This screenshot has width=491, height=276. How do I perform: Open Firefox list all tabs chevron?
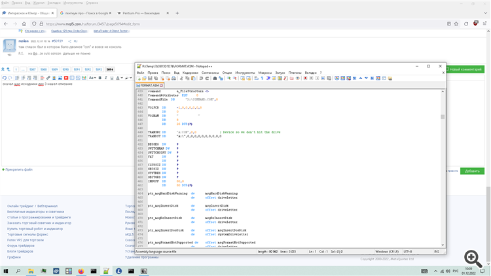[485, 13]
